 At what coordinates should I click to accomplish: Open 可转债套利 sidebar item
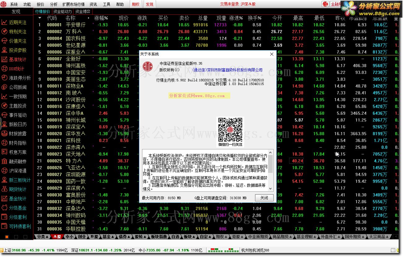(x=16, y=227)
